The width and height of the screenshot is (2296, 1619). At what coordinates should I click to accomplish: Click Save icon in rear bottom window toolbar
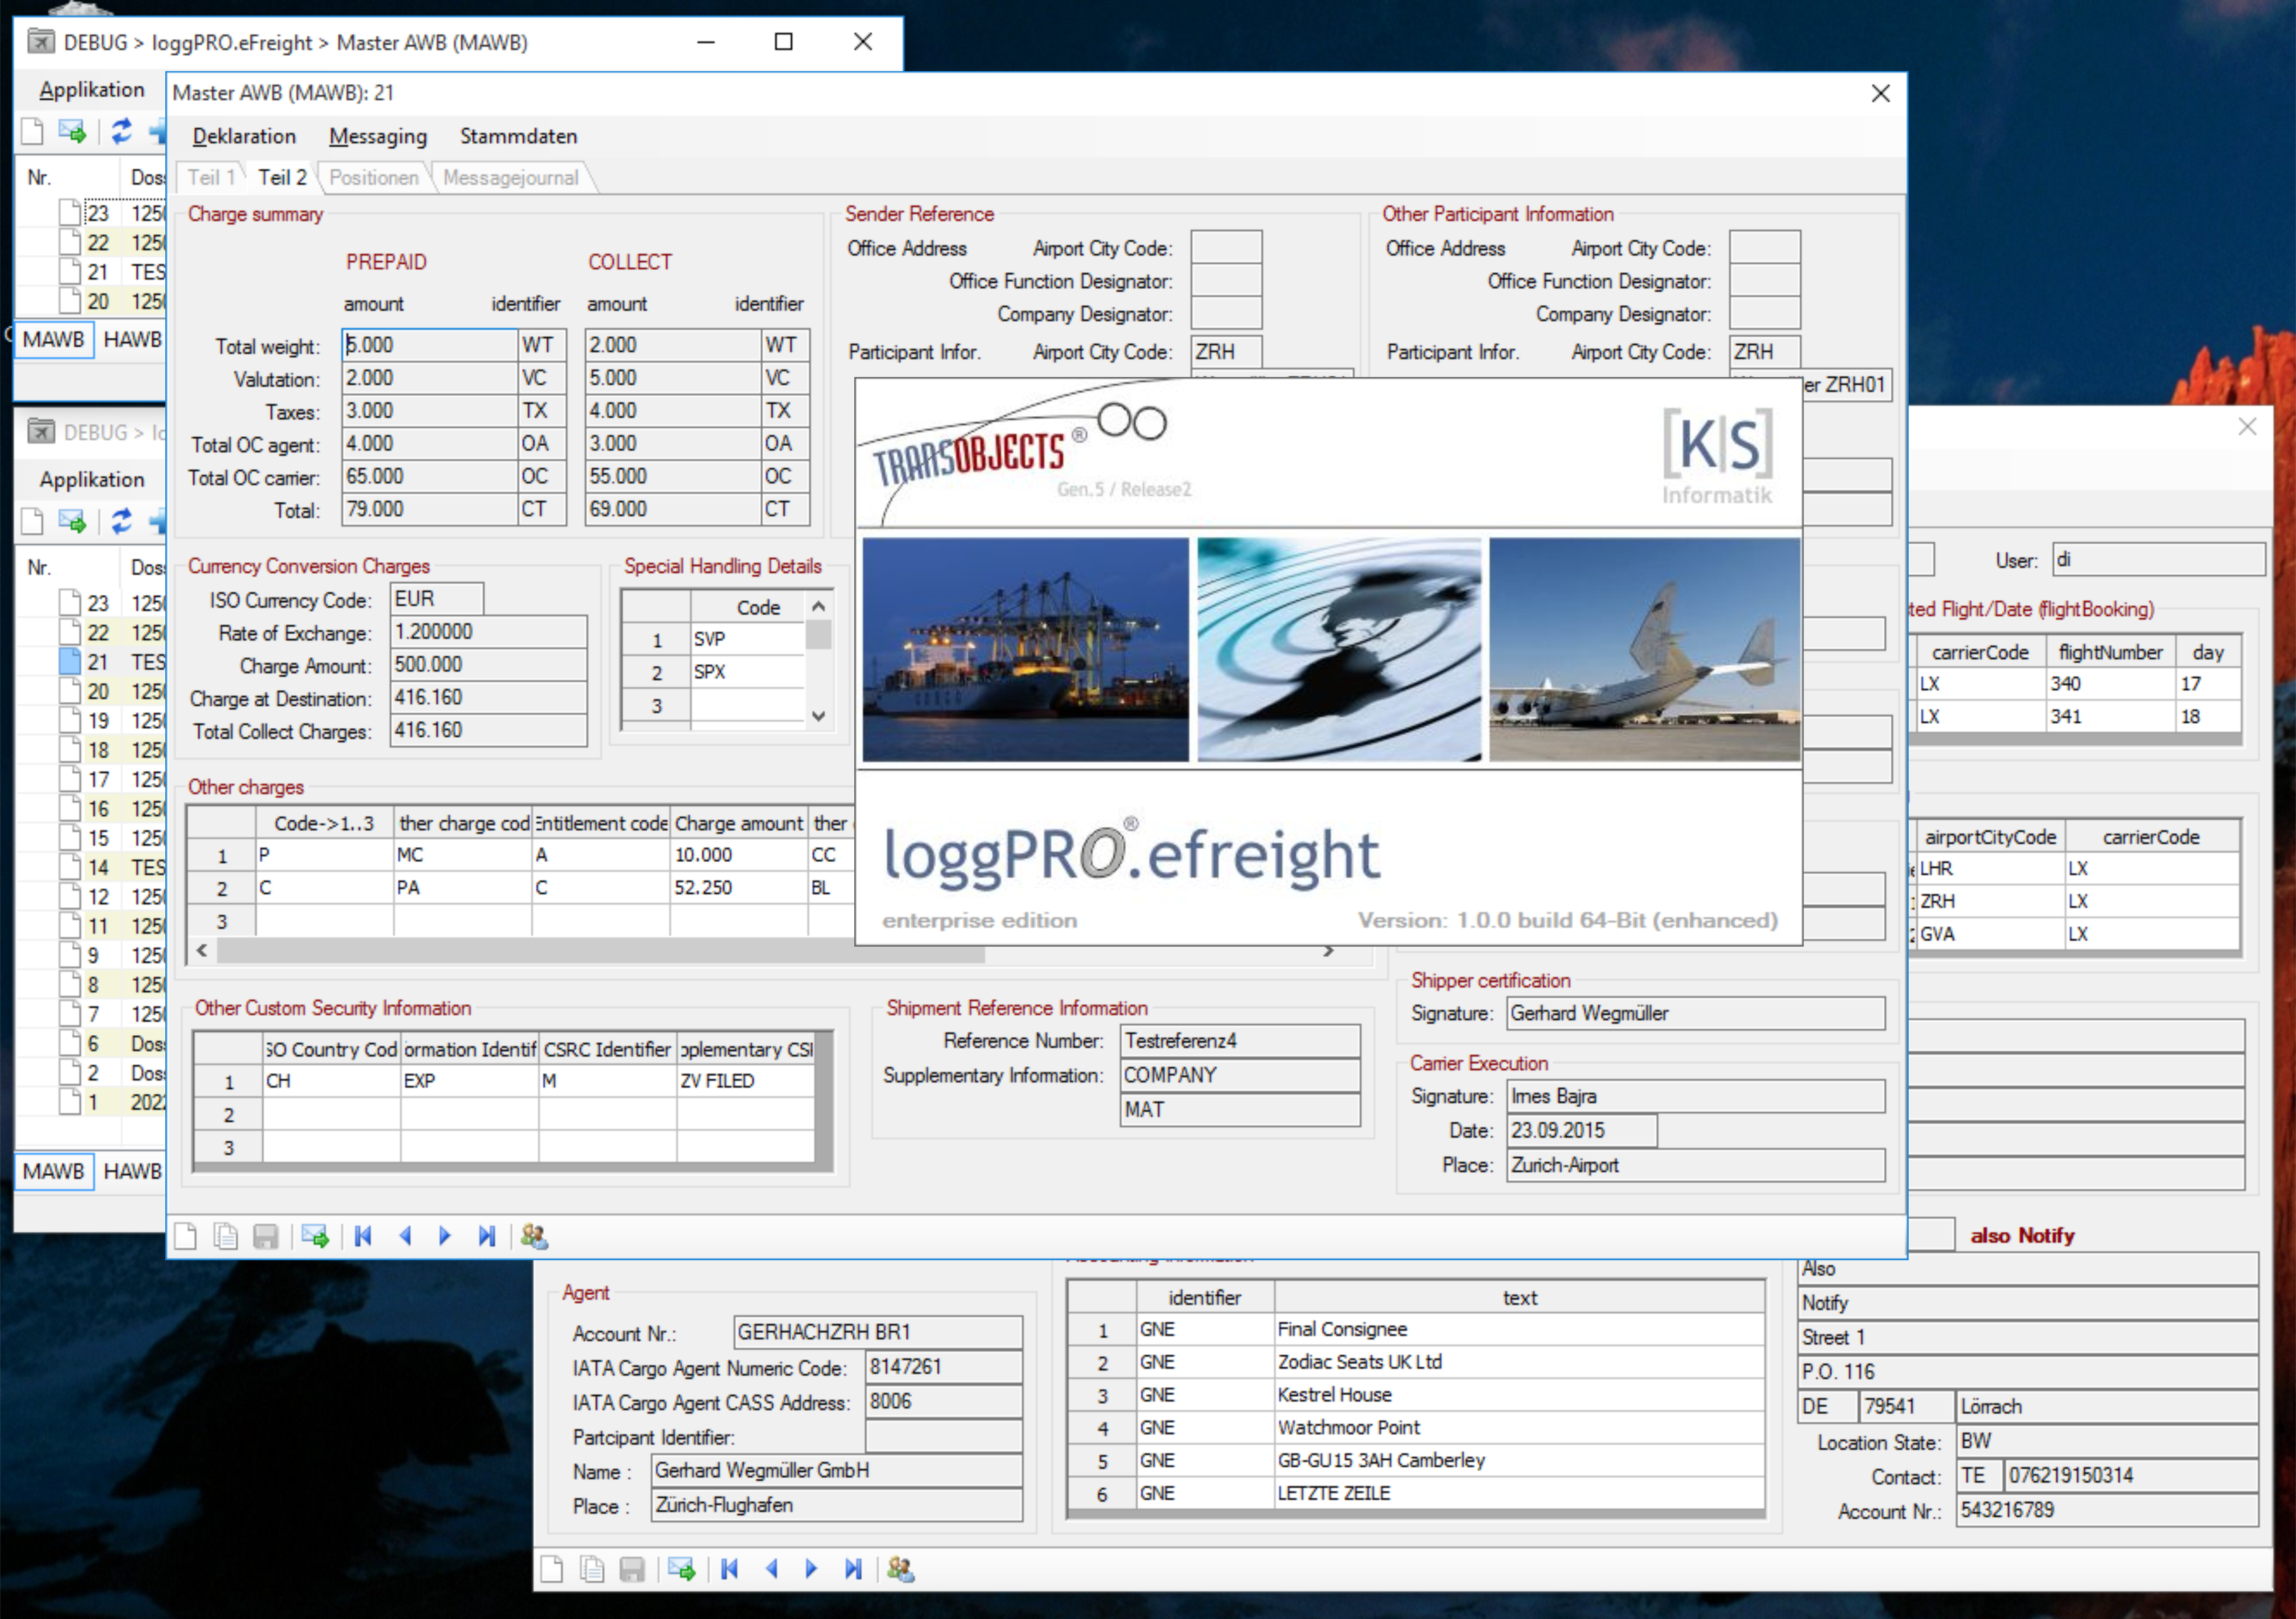point(632,1569)
